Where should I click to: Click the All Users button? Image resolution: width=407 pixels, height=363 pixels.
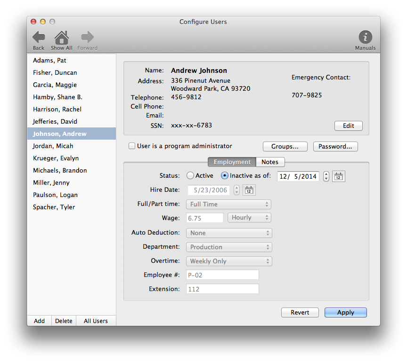[x=96, y=321]
